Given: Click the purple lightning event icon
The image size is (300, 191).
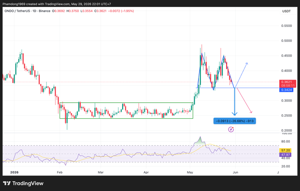Looking at the screenshot, I should click(231, 130).
